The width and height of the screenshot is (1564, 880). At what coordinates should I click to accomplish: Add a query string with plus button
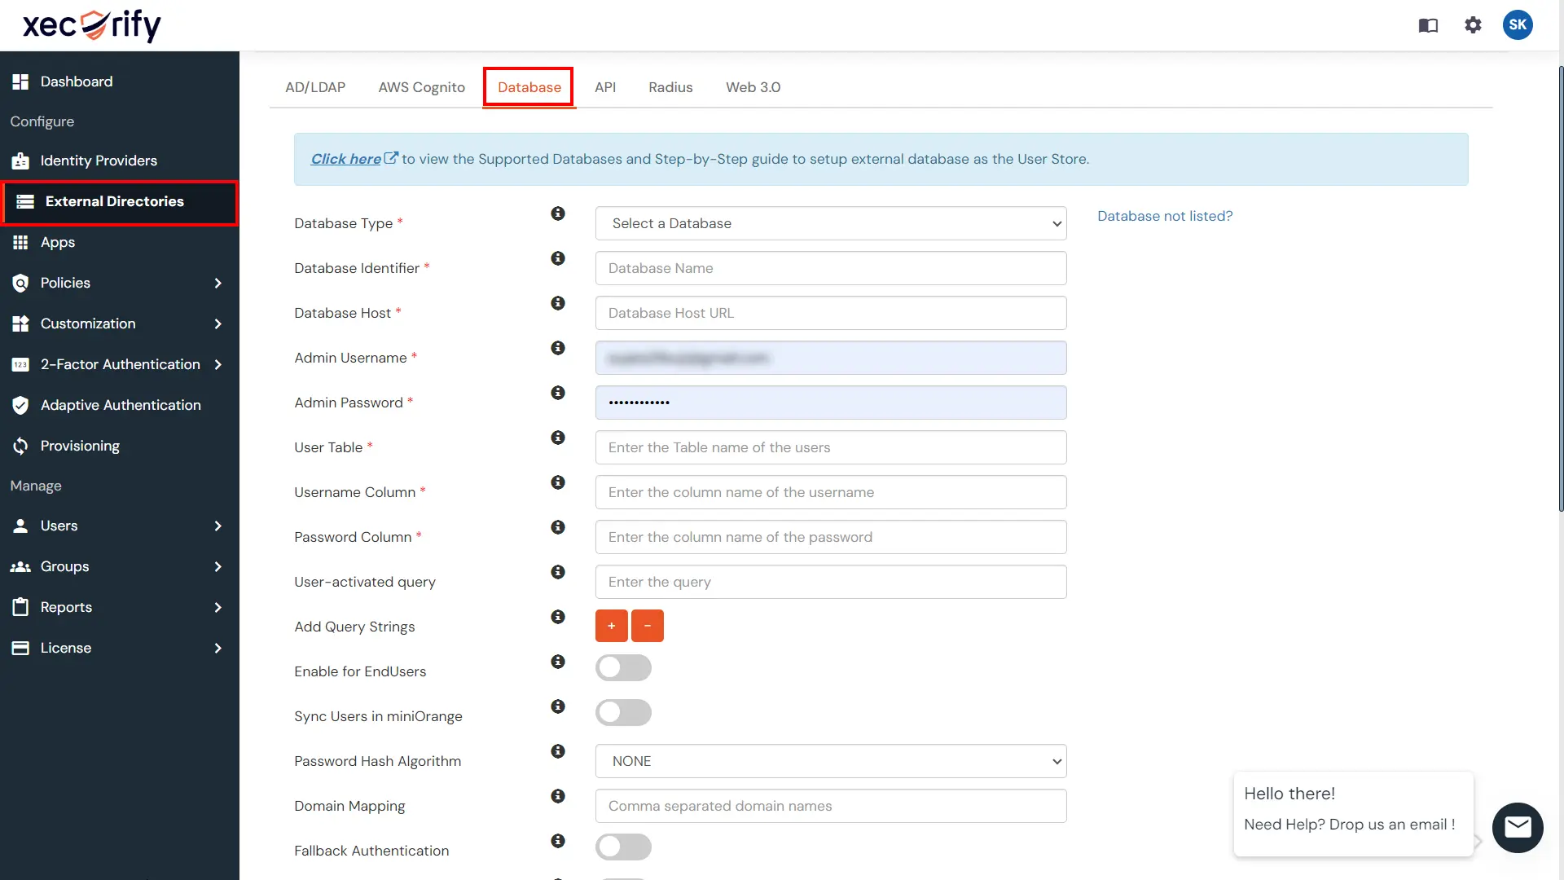click(612, 626)
